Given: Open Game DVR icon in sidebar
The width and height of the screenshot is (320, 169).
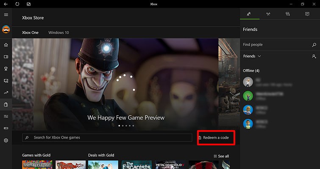Looking at the screenshot, I should click(x=6, y=81).
